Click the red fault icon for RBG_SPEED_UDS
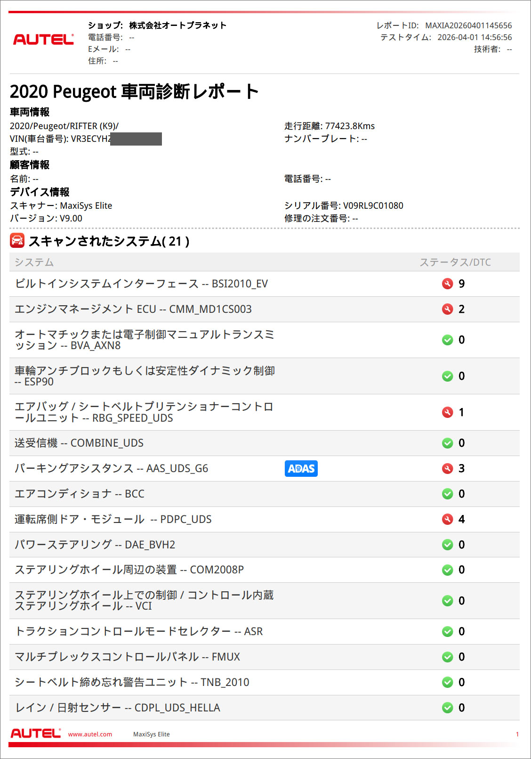This screenshot has width=531, height=759. tap(447, 412)
